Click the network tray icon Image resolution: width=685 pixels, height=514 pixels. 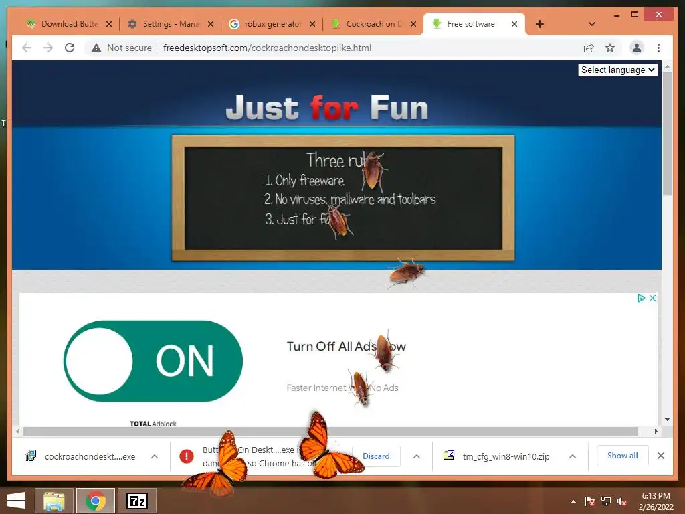[606, 501]
